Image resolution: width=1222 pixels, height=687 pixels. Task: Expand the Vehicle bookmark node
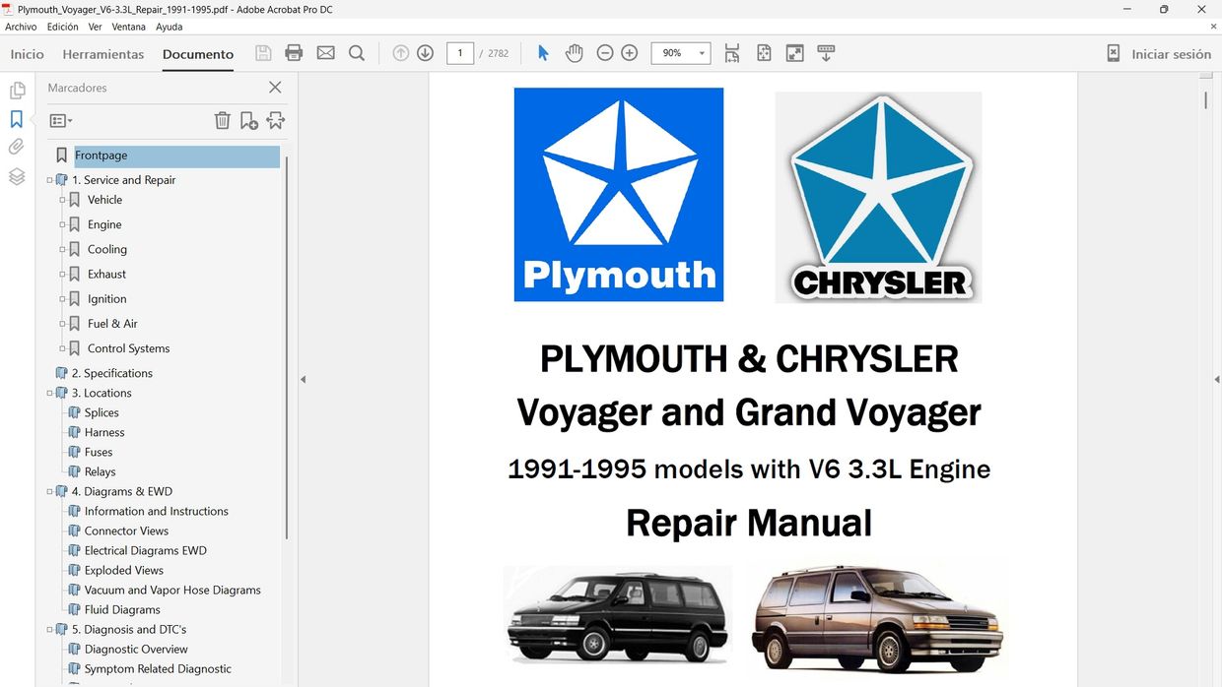[x=62, y=200]
